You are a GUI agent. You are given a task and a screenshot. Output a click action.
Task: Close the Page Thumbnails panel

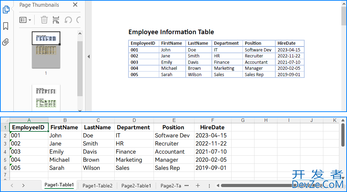(75, 5)
